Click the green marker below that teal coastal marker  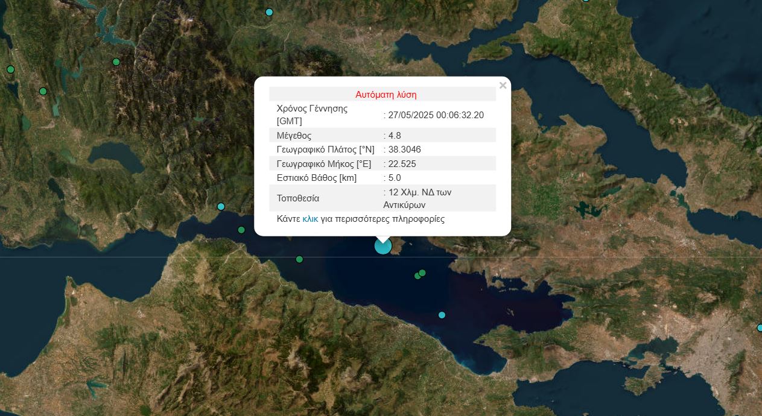pyautogui.click(x=241, y=230)
